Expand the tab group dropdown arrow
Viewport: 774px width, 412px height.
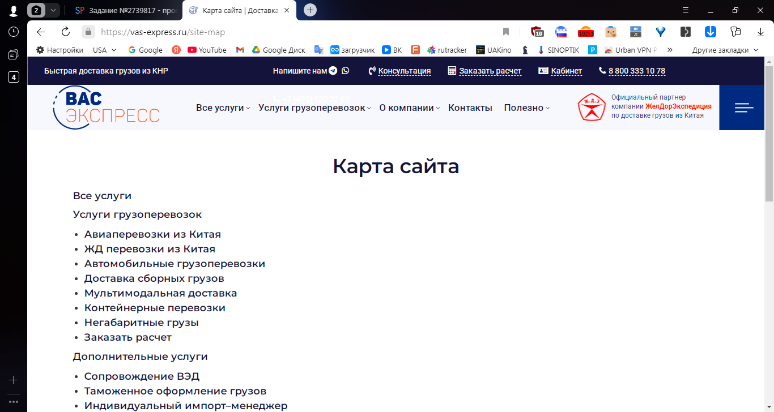coord(53,10)
